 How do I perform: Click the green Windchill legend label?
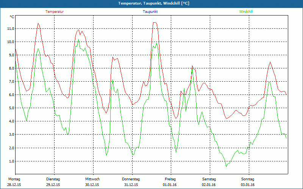pyautogui.click(x=246, y=12)
